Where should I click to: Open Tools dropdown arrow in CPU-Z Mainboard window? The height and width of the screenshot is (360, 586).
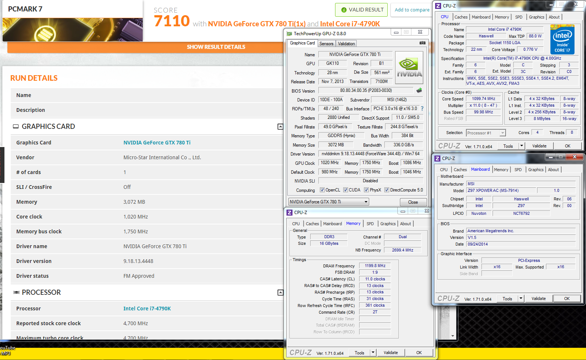tap(521, 299)
